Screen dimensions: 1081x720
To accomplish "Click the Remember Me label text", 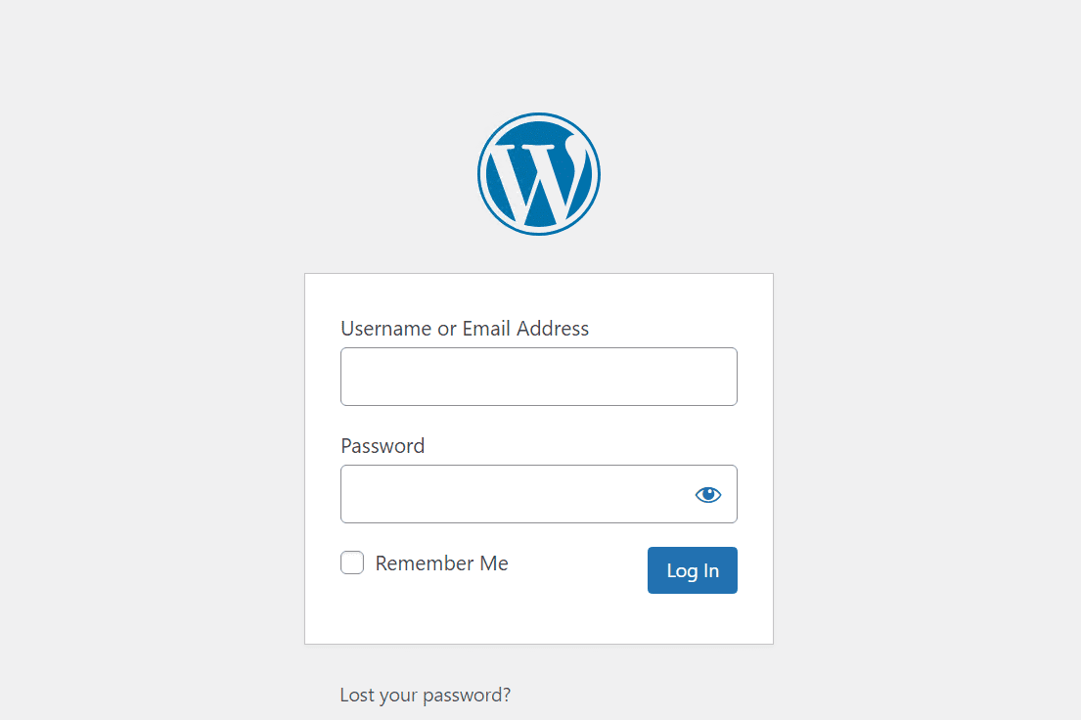I will 441,563.
